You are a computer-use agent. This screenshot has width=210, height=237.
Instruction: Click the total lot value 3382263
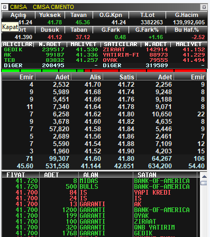pos(152,22)
